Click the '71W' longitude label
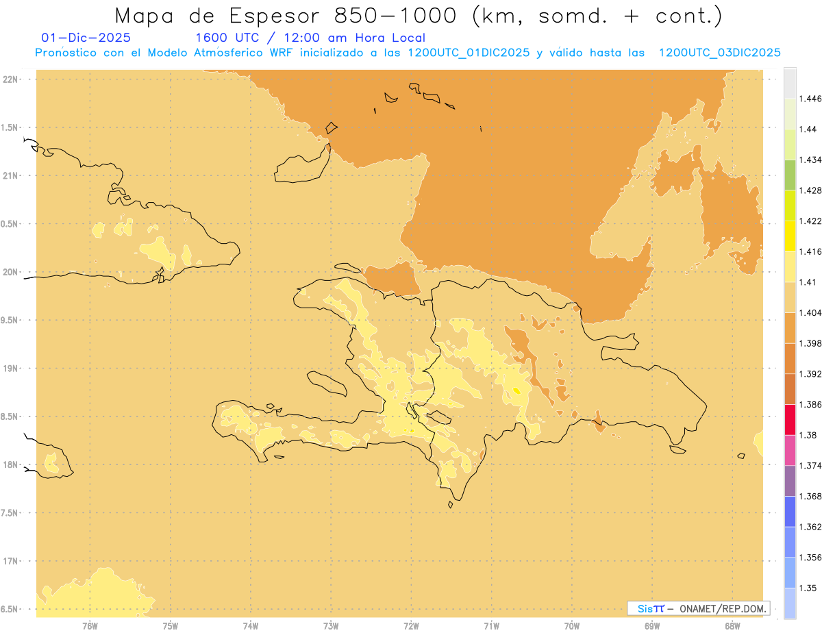This screenshot has width=822, height=635. click(x=491, y=626)
